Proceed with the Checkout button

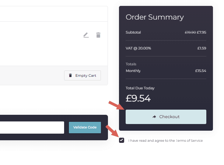point(166,117)
